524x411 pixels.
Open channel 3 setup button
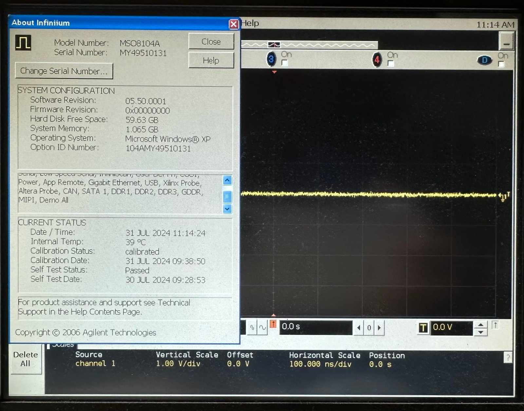271,59
